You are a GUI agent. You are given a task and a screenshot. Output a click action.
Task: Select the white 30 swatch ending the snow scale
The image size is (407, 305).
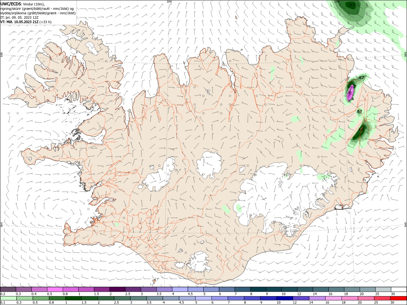399,289
